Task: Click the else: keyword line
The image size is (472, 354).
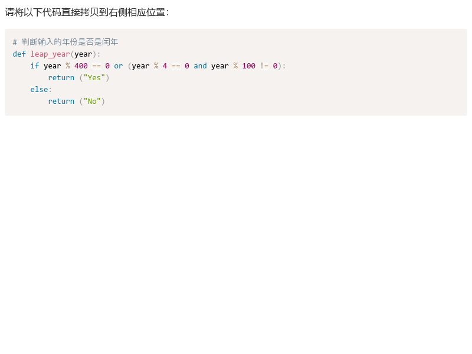Action: click(x=41, y=90)
